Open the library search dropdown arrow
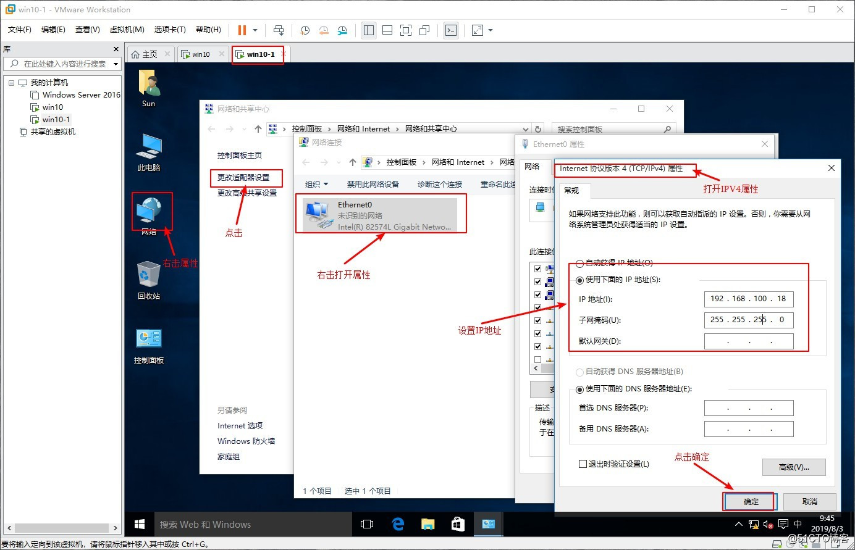The height and width of the screenshot is (550, 855). [x=116, y=64]
